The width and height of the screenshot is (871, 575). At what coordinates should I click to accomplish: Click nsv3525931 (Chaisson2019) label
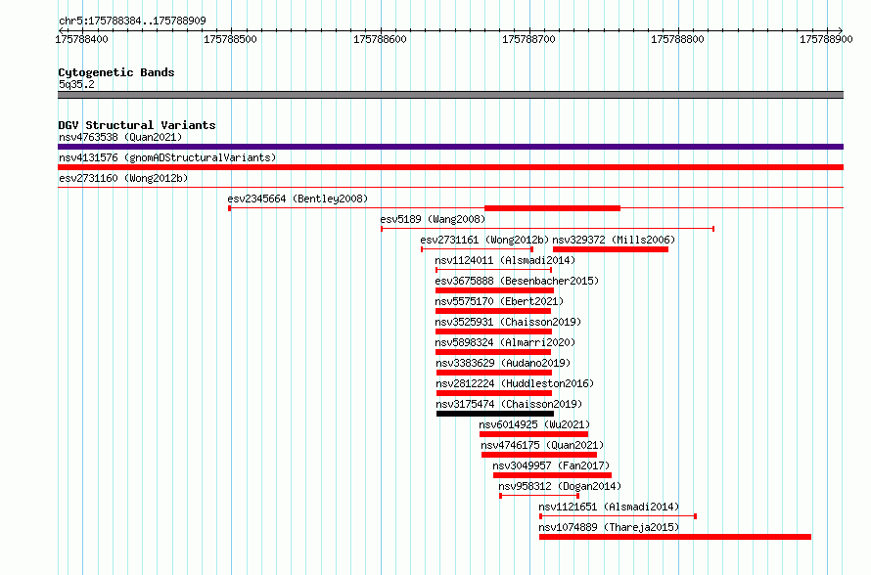508,322
